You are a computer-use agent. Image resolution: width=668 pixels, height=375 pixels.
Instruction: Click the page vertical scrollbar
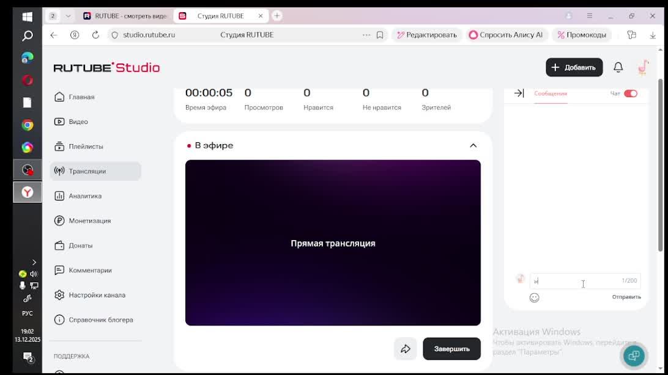pos(661,166)
